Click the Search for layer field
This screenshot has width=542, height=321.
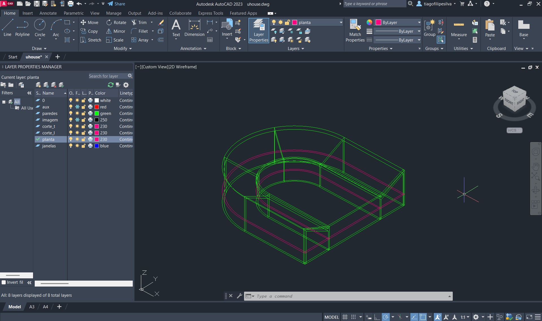point(107,76)
